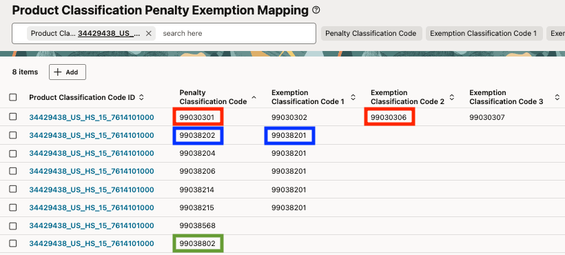Open product code link in 99038214 row
Image resolution: width=565 pixels, height=255 pixels.
(x=92, y=190)
